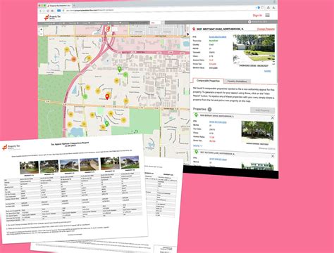Click the browser back arrow
334x253 pixels.
click(41, 11)
